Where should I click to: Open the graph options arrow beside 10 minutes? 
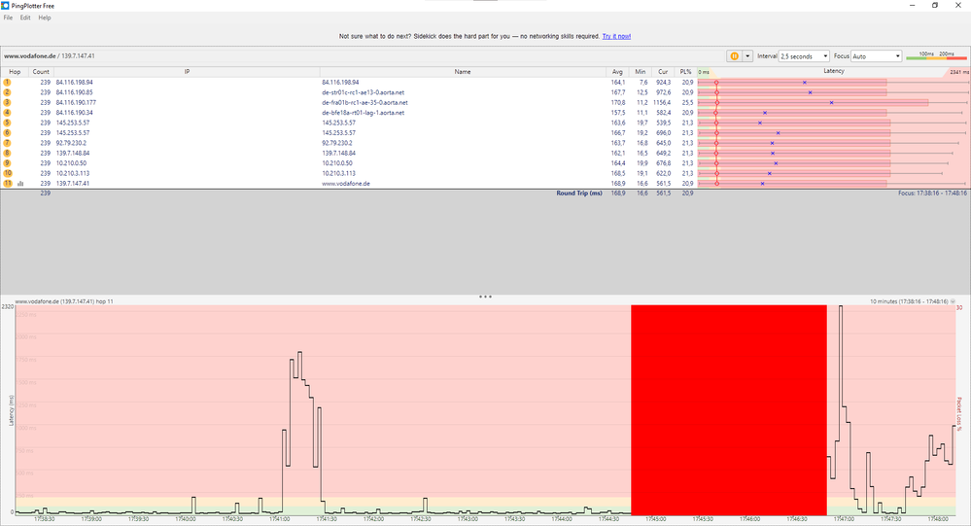(x=954, y=301)
